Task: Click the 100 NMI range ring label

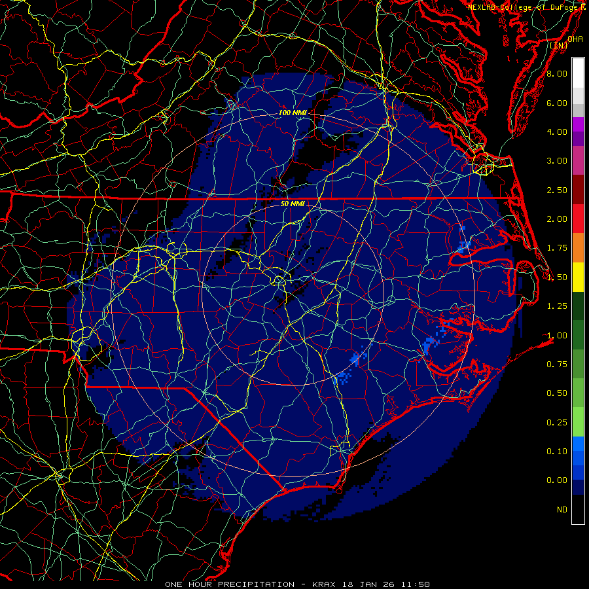Action: coord(293,113)
